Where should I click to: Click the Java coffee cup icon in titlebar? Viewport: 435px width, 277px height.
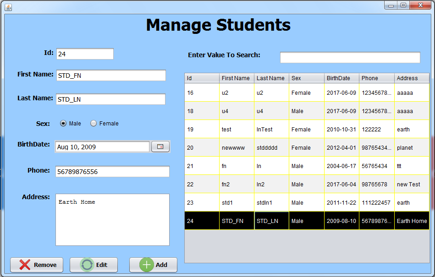8,7
